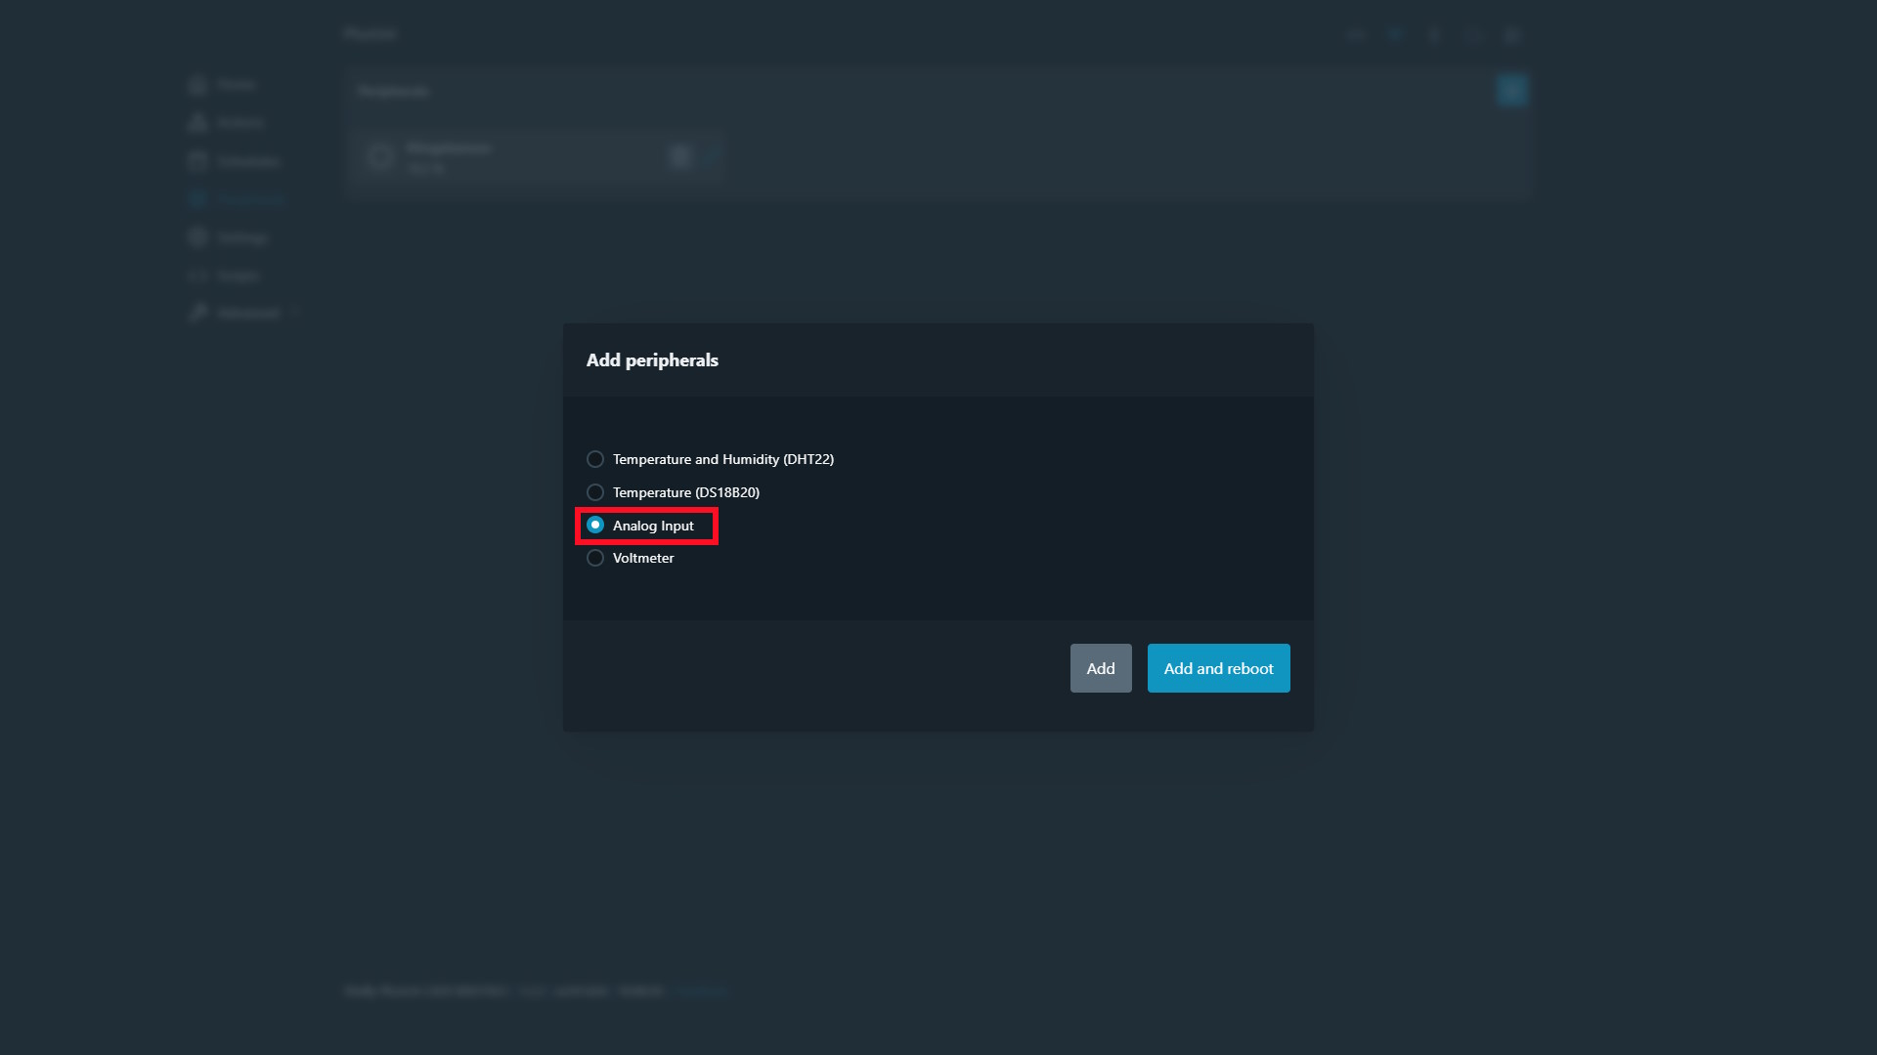Image resolution: width=1877 pixels, height=1055 pixels.
Task: Select the Temperature and Humidity (DHT22) option
Action: (x=594, y=459)
